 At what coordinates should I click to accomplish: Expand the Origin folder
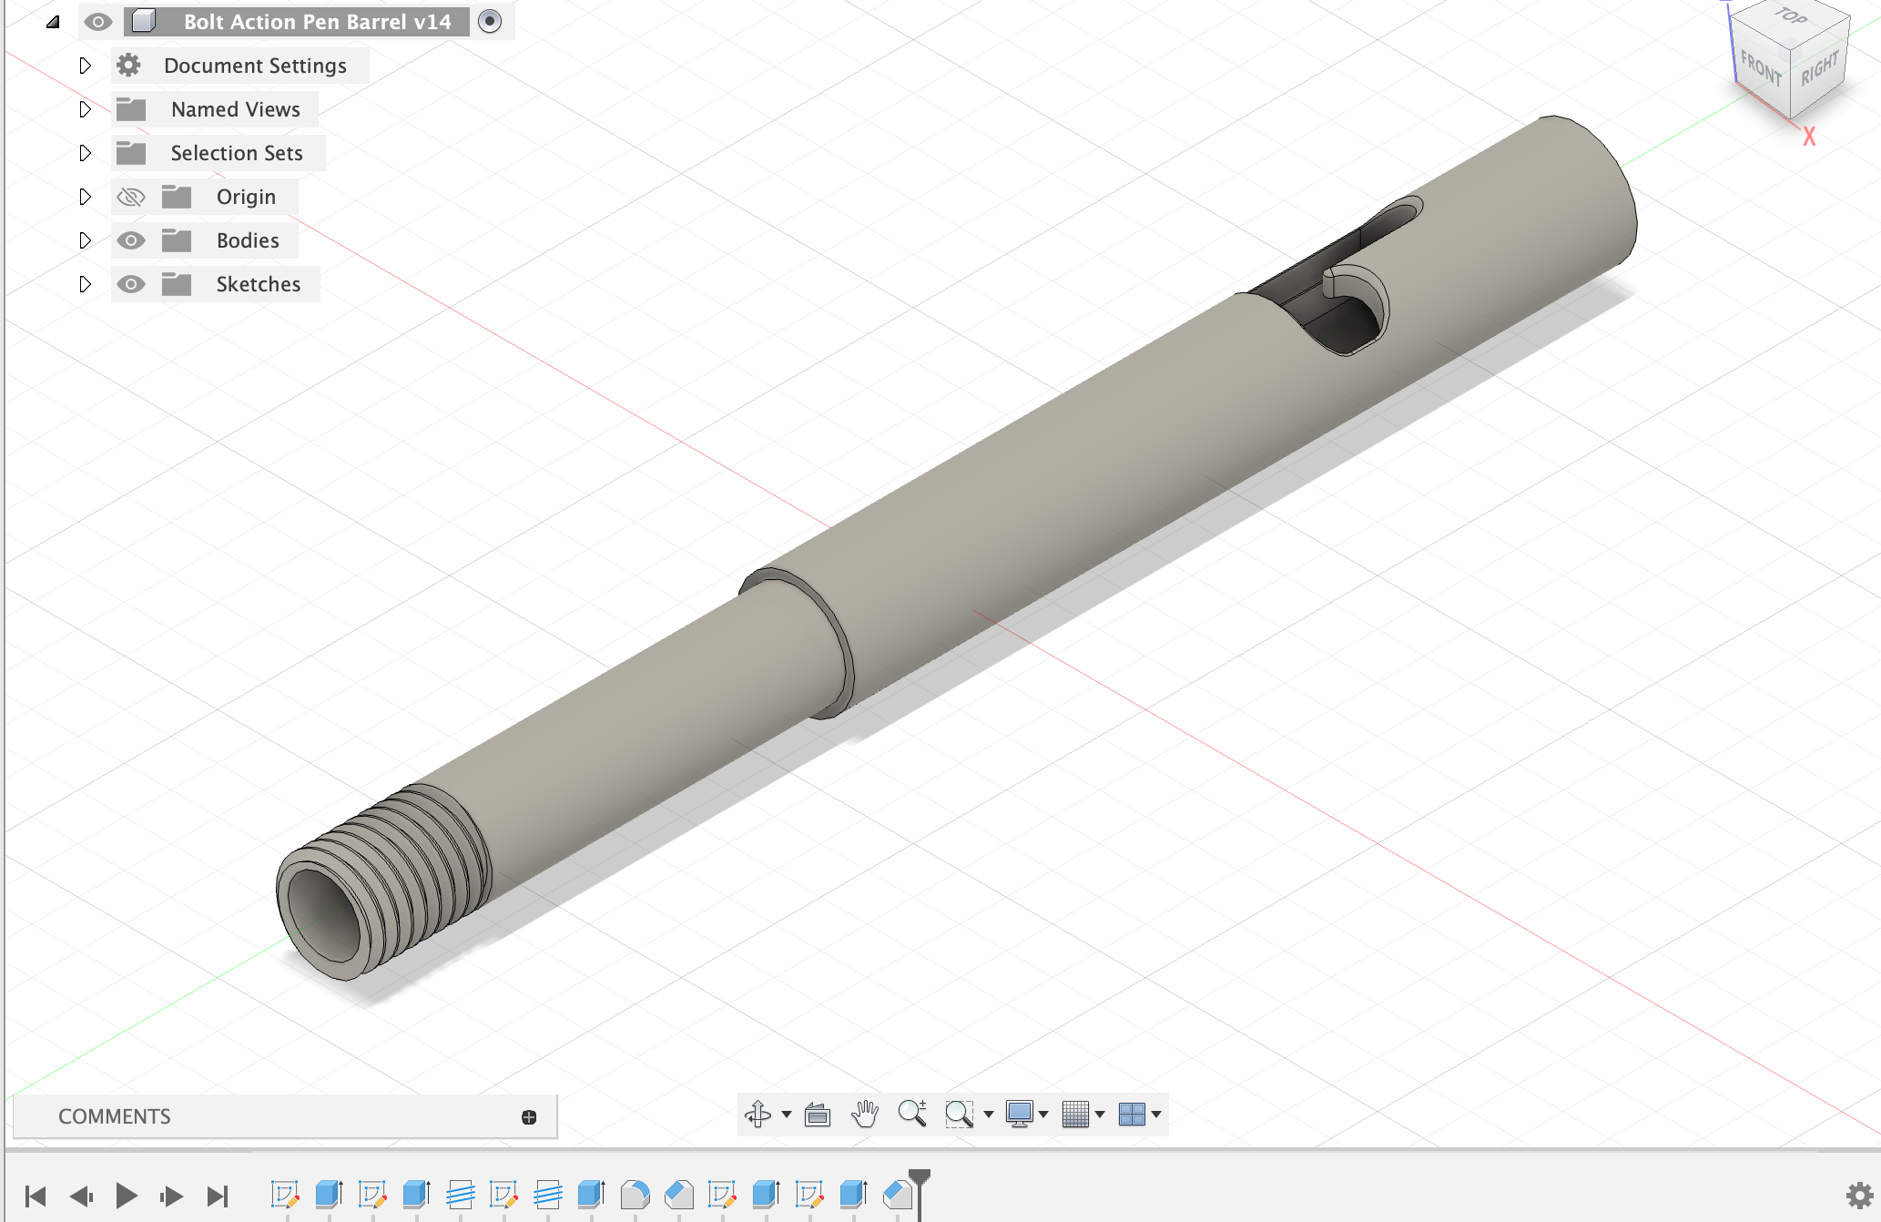[x=85, y=197]
